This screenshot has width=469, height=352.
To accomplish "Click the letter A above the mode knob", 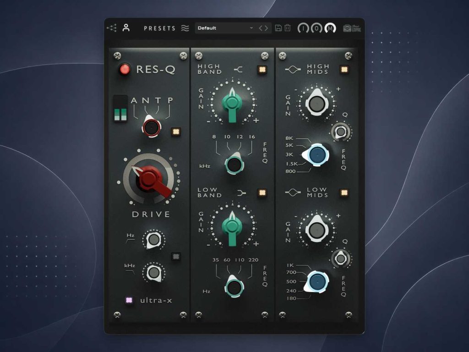I will click(x=134, y=100).
